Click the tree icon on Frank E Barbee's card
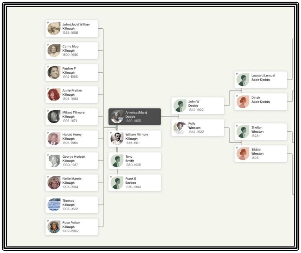The image size is (301, 253). pyautogui.click(x=111, y=177)
